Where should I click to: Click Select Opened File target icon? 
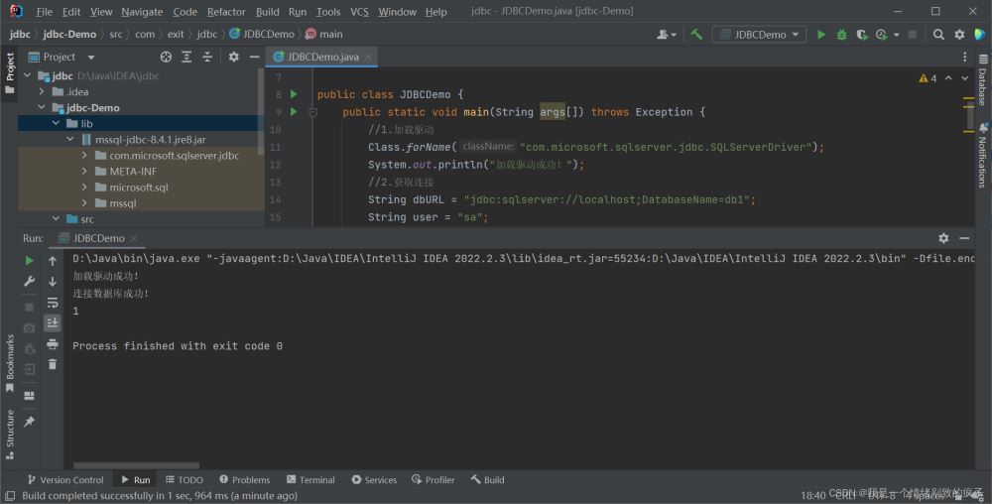[x=166, y=57]
